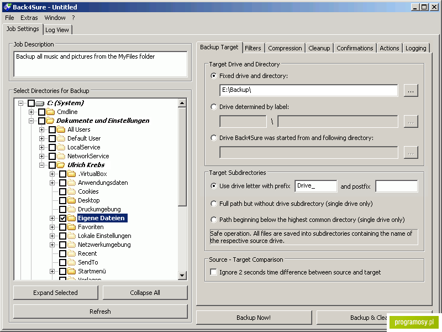This screenshot has height=332, width=442.
Task: Expand the .VirtualBox tree node
Action: [52, 174]
